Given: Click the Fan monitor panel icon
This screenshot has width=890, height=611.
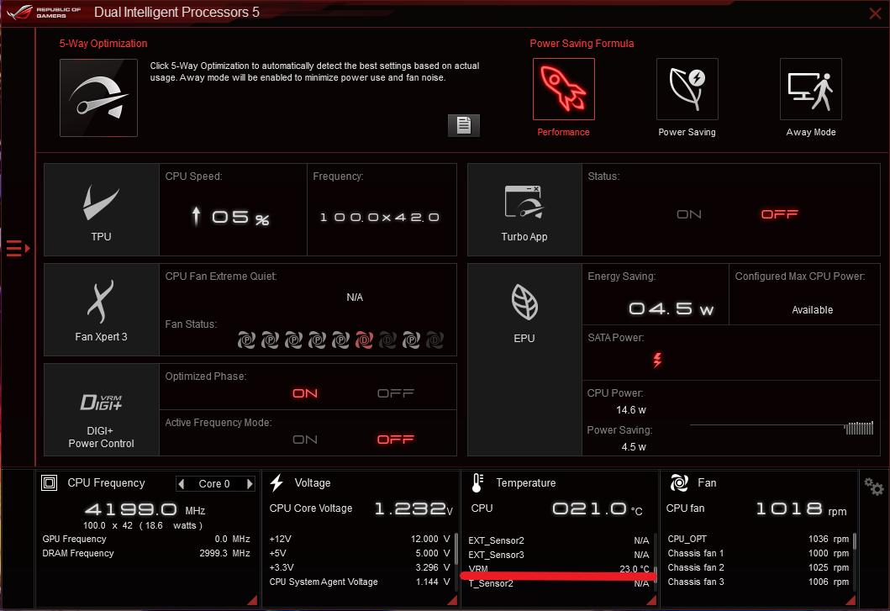Looking at the screenshot, I should point(679,482).
